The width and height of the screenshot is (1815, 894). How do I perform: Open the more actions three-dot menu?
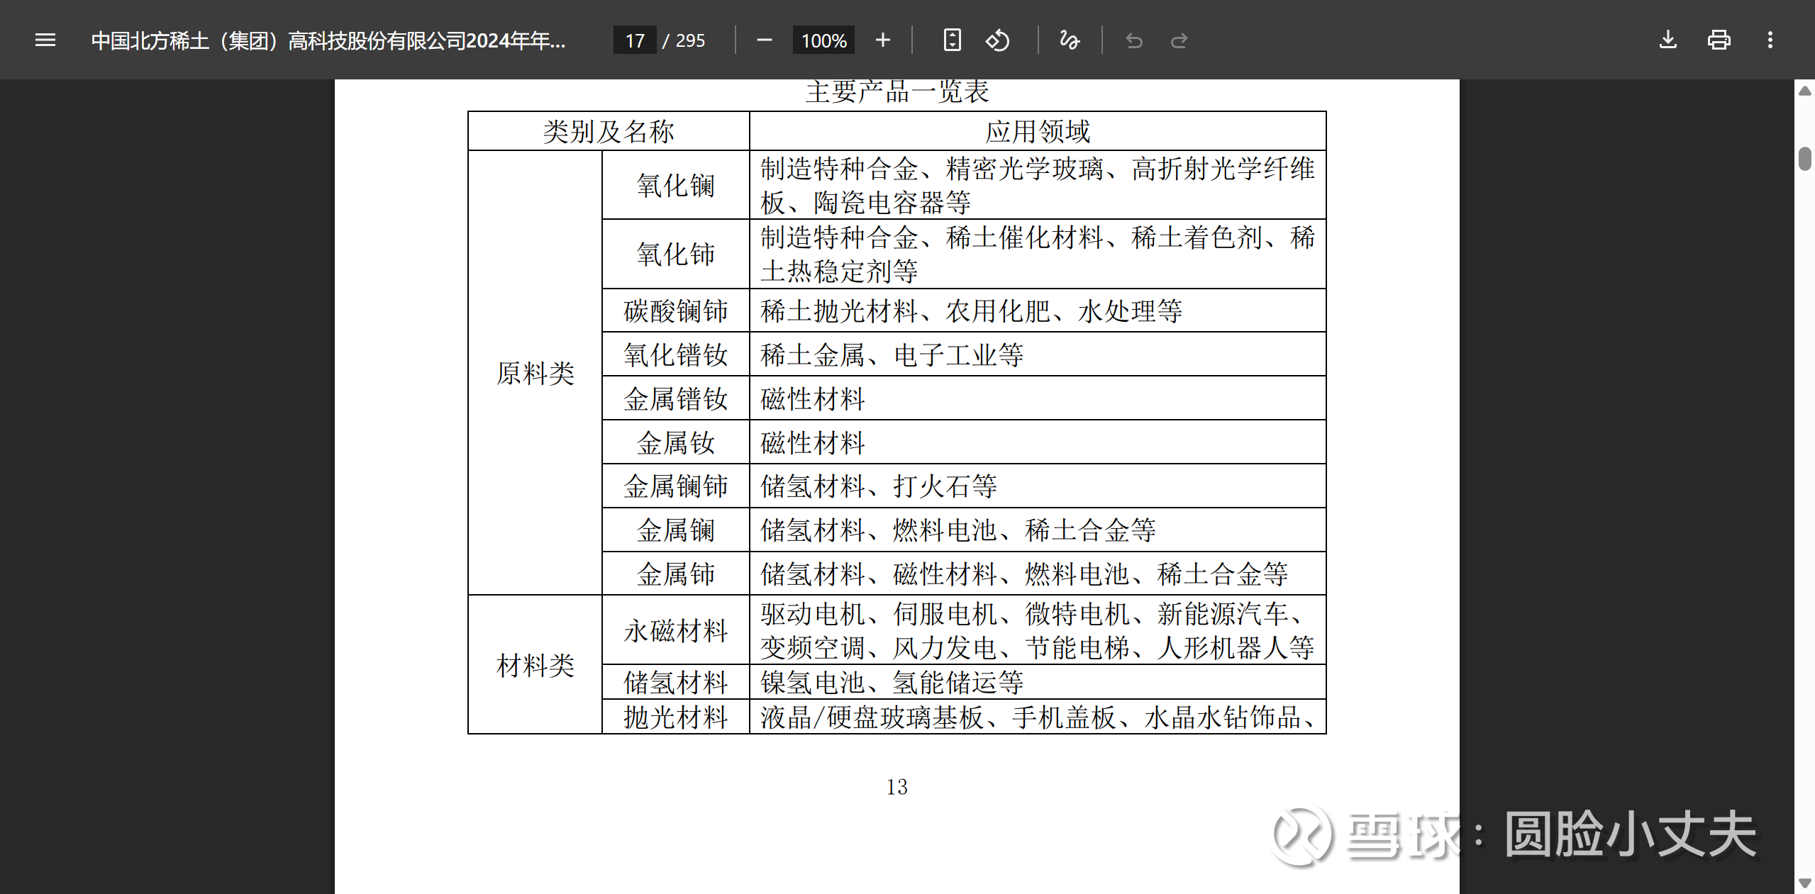click(x=1770, y=40)
